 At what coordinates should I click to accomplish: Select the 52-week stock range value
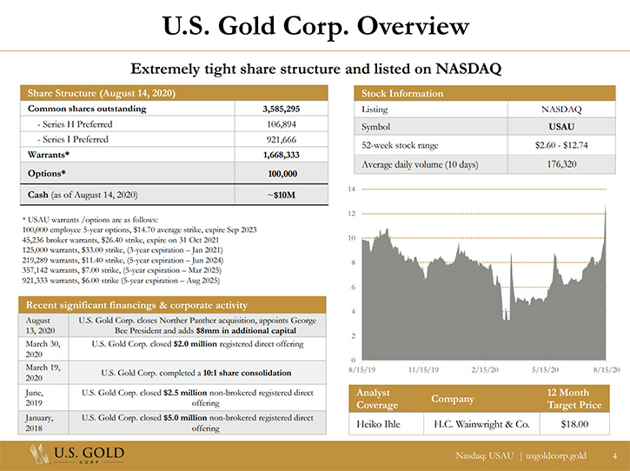(x=561, y=145)
